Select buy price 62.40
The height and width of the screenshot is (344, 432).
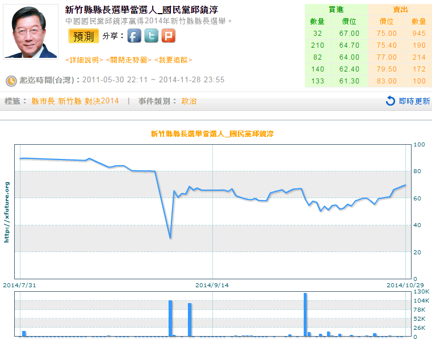[x=349, y=69]
